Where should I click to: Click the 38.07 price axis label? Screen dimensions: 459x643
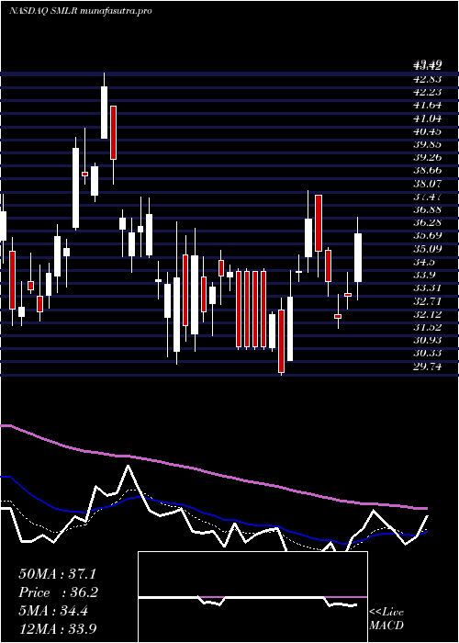(x=428, y=184)
